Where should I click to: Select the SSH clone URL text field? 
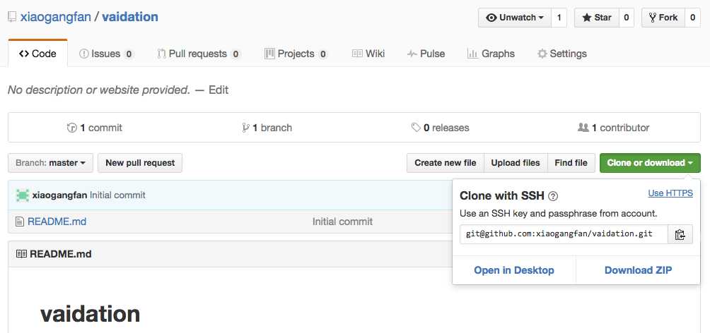click(564, 234)
